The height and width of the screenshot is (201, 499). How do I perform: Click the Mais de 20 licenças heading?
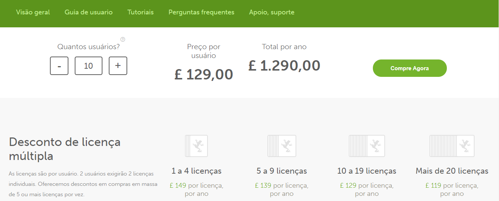coord(452,171)
